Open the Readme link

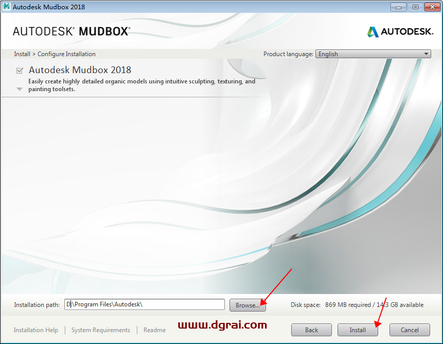(154, 330)
